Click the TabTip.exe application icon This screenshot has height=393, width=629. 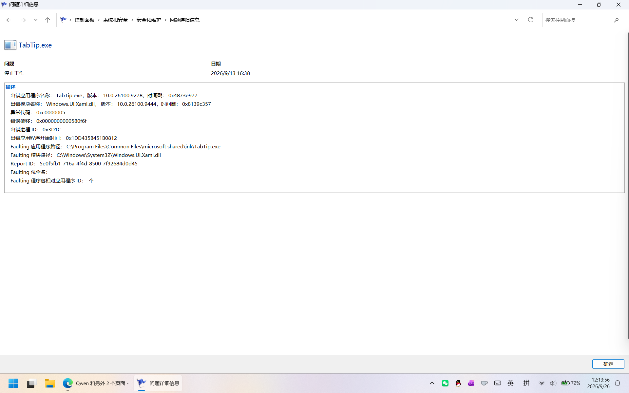(10, 45)
